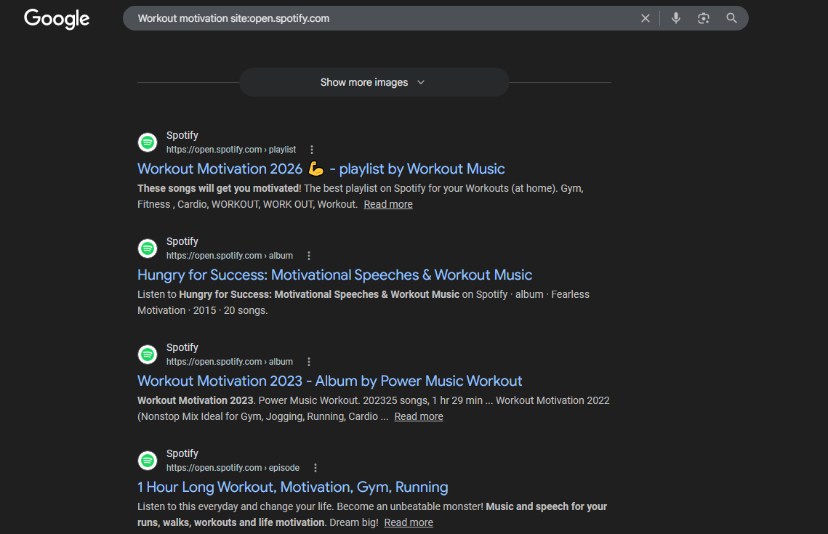This screenshot has height=534, width=828.
Task: Click the open.spotify.com › episode URL text
Action: tap(233, 468)
